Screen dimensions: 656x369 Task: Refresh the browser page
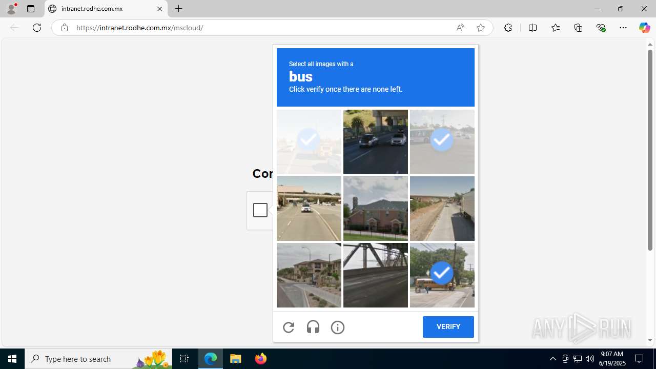click(x=37, y=28)
